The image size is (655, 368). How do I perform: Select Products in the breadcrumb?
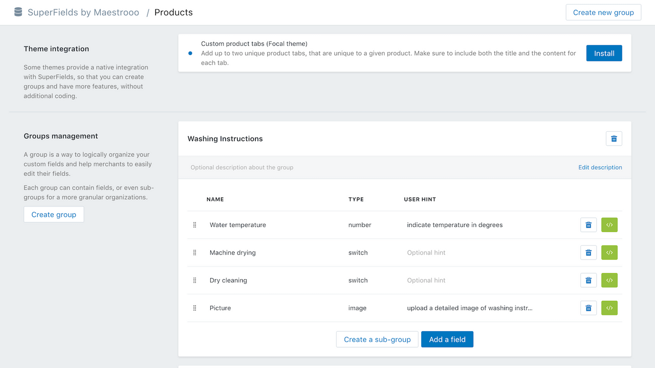pyautogui.click(x=173, y=12)
